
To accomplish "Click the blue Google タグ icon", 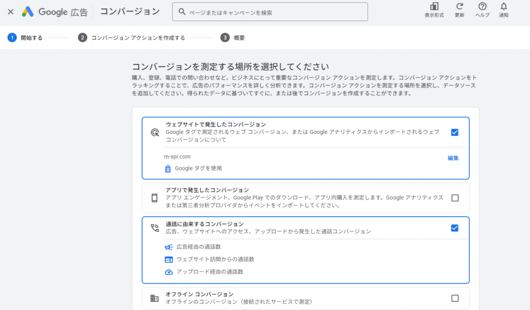I will (167, 168).
